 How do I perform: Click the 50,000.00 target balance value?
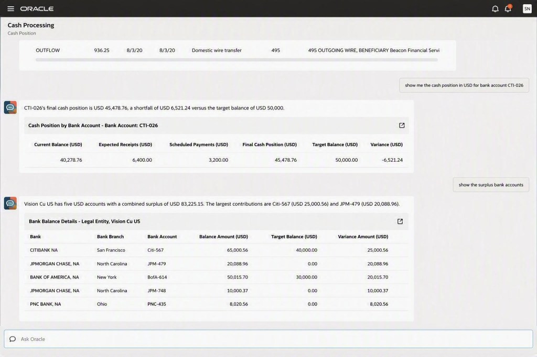pyautogui.click(x=346, y=160)
